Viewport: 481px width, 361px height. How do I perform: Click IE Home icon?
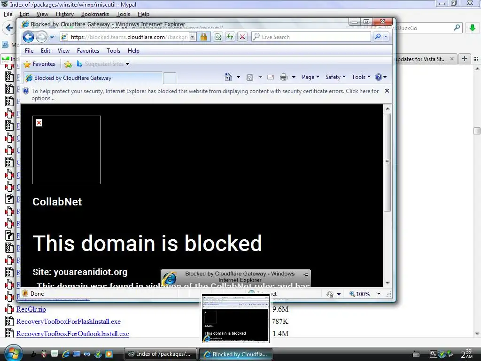tap(228, 77)
